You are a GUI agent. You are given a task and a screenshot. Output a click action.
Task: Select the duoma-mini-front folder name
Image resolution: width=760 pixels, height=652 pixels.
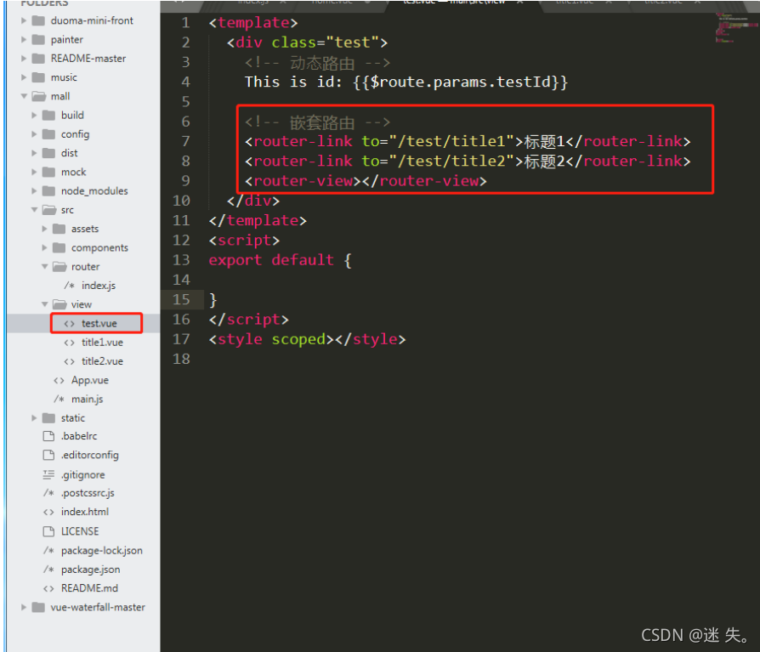[x=92, y=21]
